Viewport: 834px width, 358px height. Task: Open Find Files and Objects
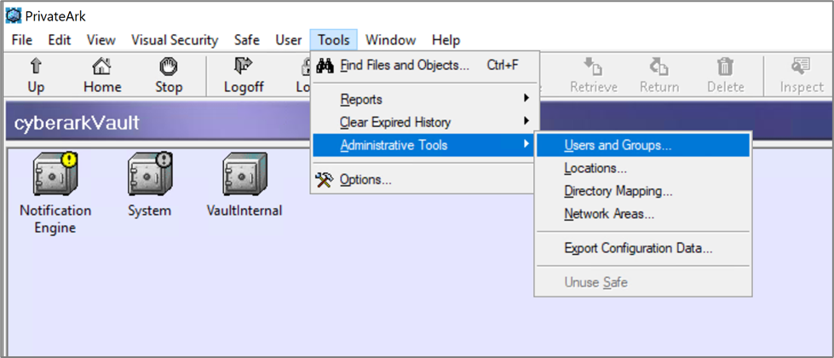click(x=404, y=65)
